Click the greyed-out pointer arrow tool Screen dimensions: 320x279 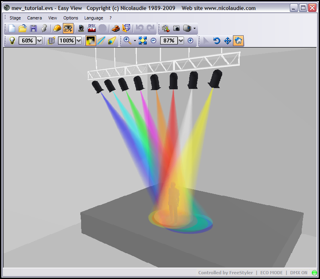[x=206, y=40]
